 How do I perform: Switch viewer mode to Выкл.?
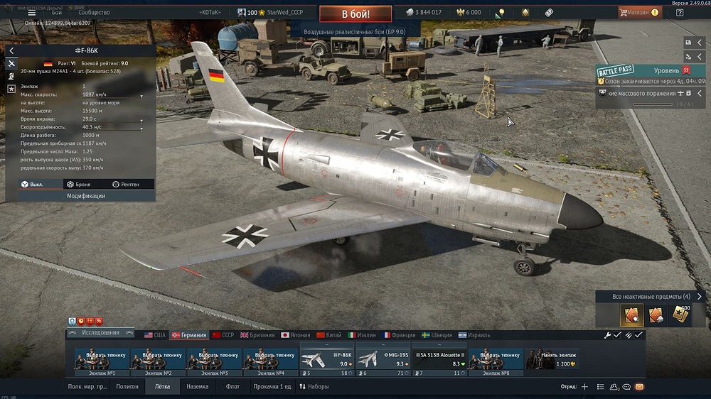32,185
